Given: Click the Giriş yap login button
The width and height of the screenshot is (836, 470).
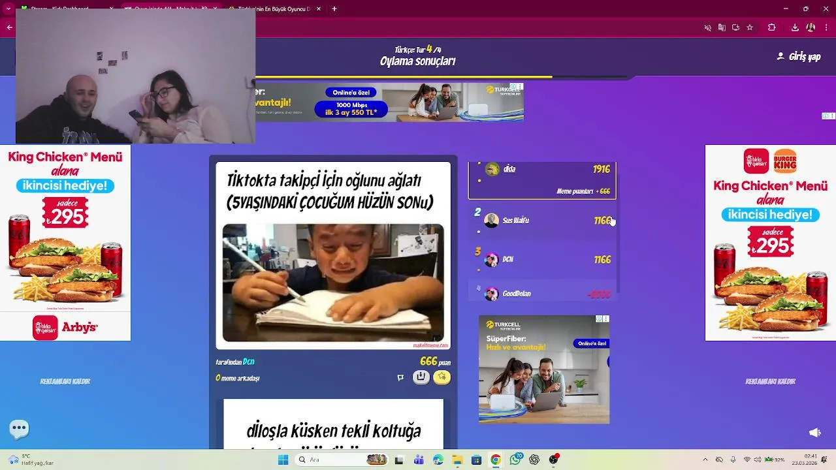Looking at the screenshot, I should (x=798, y=57).
